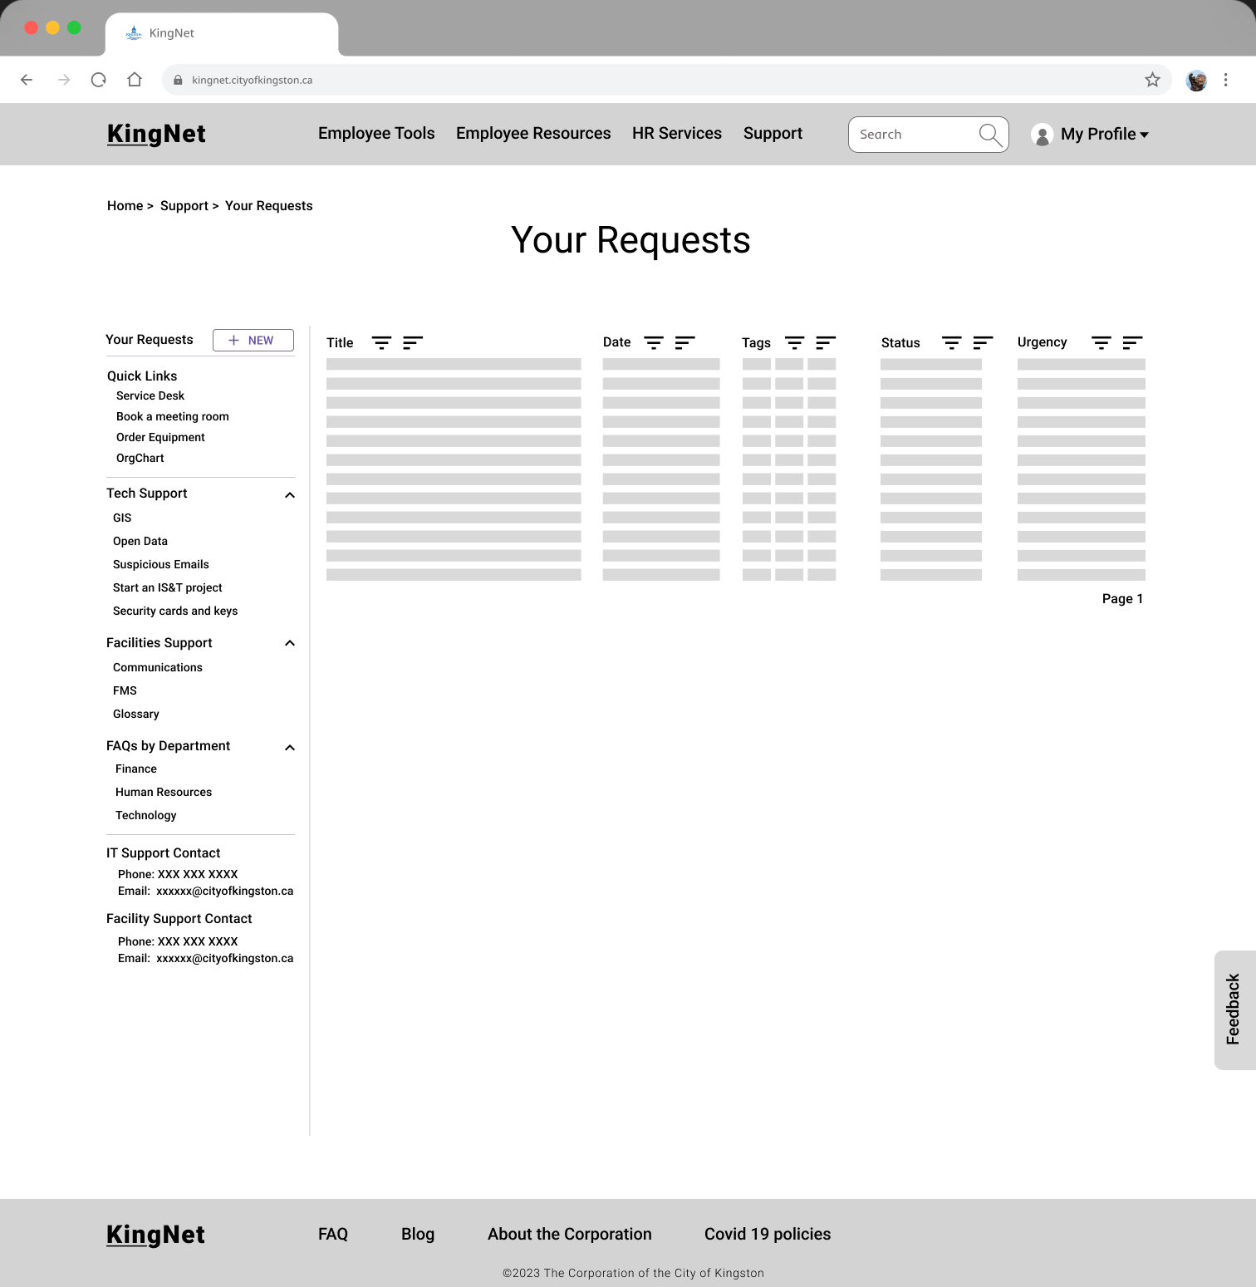Click into the Search input field
The height and width of the screenshot is (1287, 1256).
click(912, 135)
